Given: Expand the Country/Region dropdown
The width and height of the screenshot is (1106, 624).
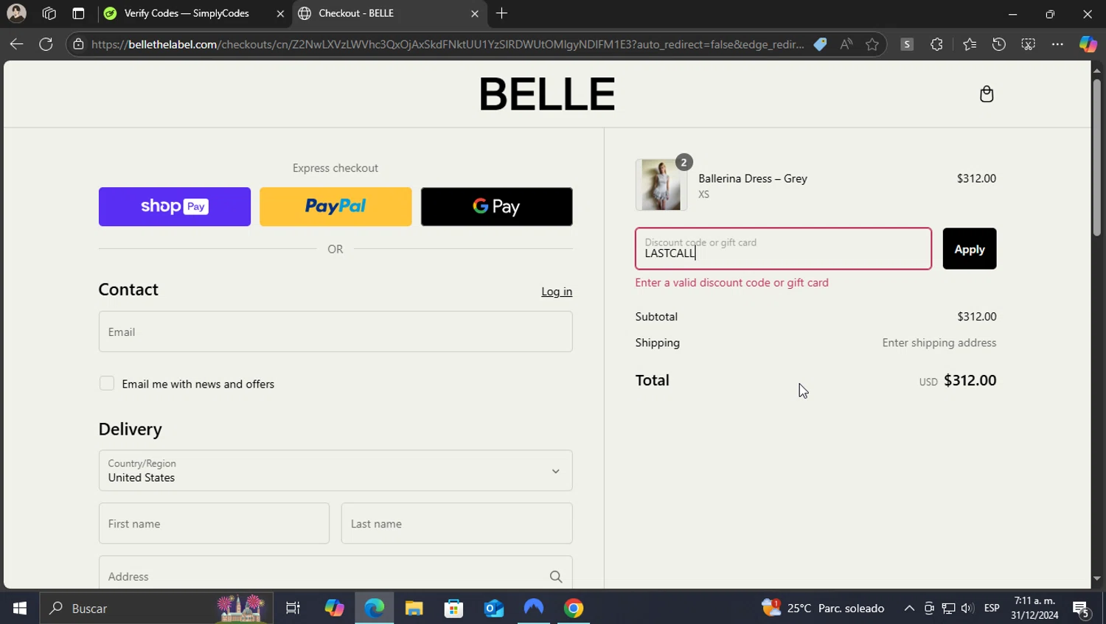Looking at the screenshot, I should 335,470.
